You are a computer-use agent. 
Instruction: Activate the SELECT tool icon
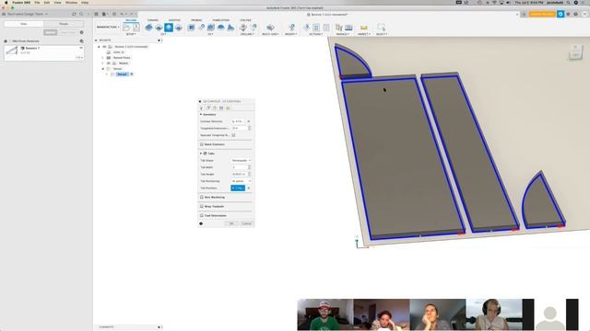381,28
